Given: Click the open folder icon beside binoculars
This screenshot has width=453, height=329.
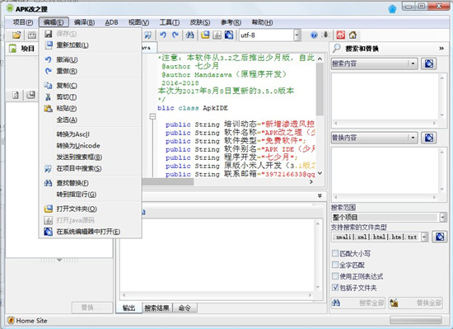Looking at the screenshot, I should point(205,35).
